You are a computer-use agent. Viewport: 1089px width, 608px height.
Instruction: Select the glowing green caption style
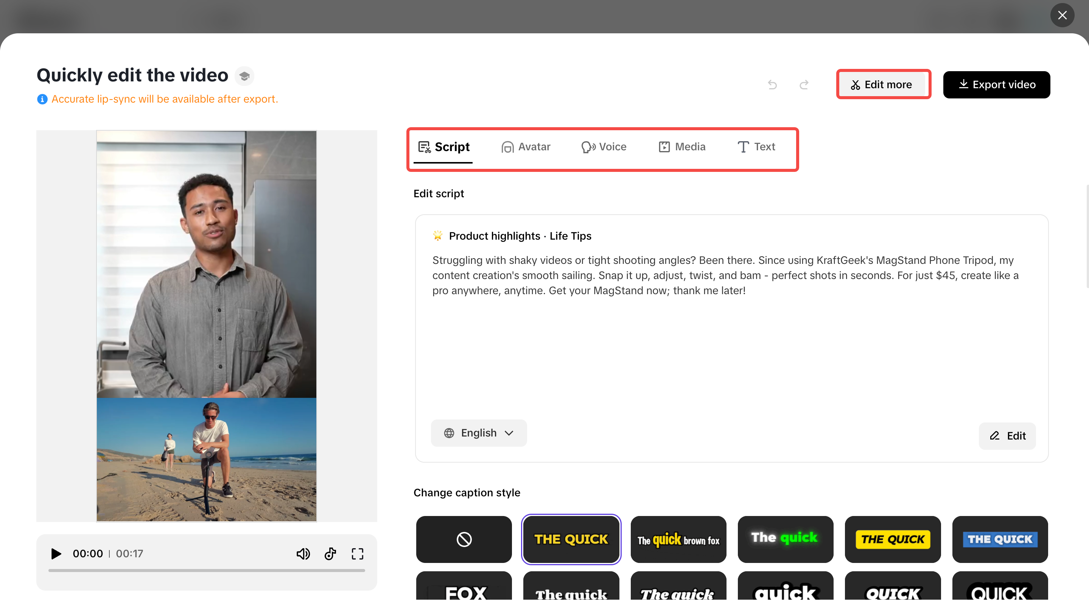point(786,539)
